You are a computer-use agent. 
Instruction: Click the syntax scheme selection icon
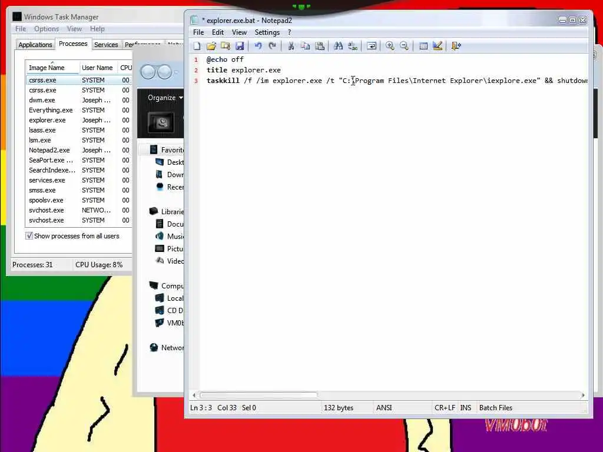coord(423,46)
